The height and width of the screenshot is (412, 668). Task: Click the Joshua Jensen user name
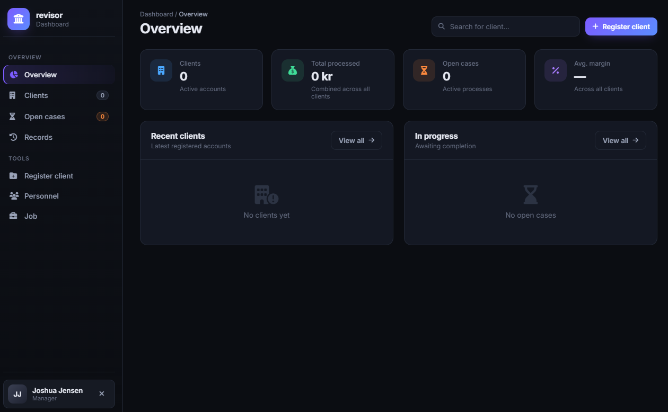pyautogui.click(x=57, y=390)
